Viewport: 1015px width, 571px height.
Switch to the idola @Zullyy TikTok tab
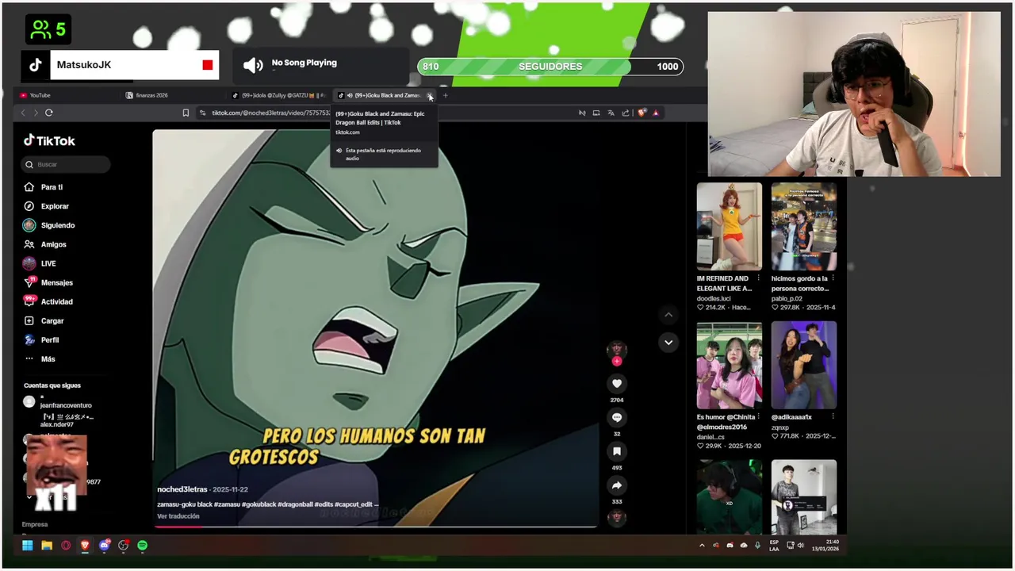click(x=278, y=95)
